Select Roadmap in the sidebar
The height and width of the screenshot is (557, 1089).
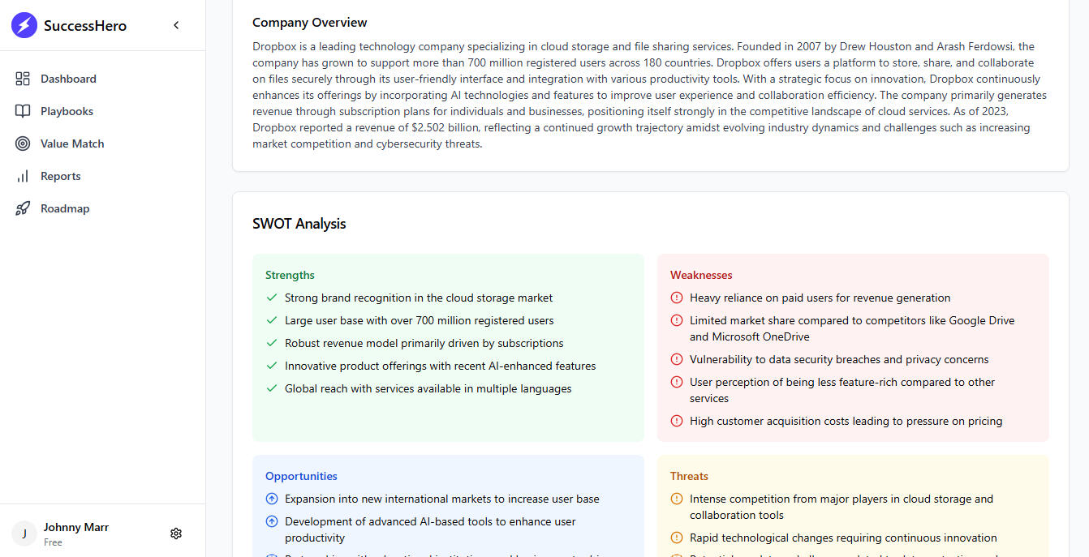click(65, 208)
